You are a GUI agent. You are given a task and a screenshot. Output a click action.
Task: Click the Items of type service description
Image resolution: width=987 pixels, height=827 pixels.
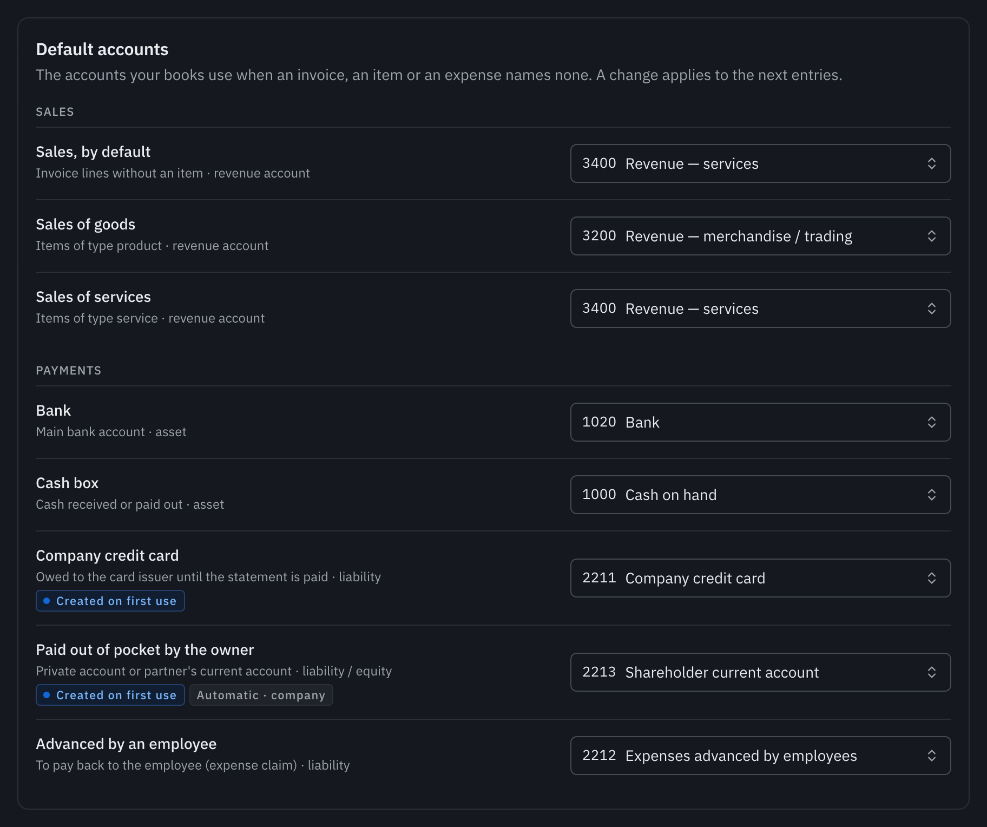click(150, 318)
